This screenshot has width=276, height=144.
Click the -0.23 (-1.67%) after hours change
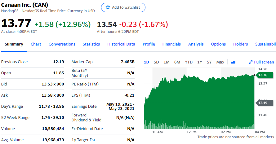[x=144, y=24]
